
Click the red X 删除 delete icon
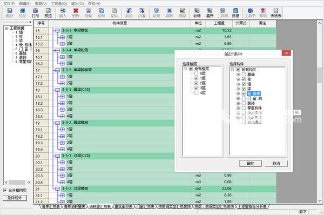point(76,13)
